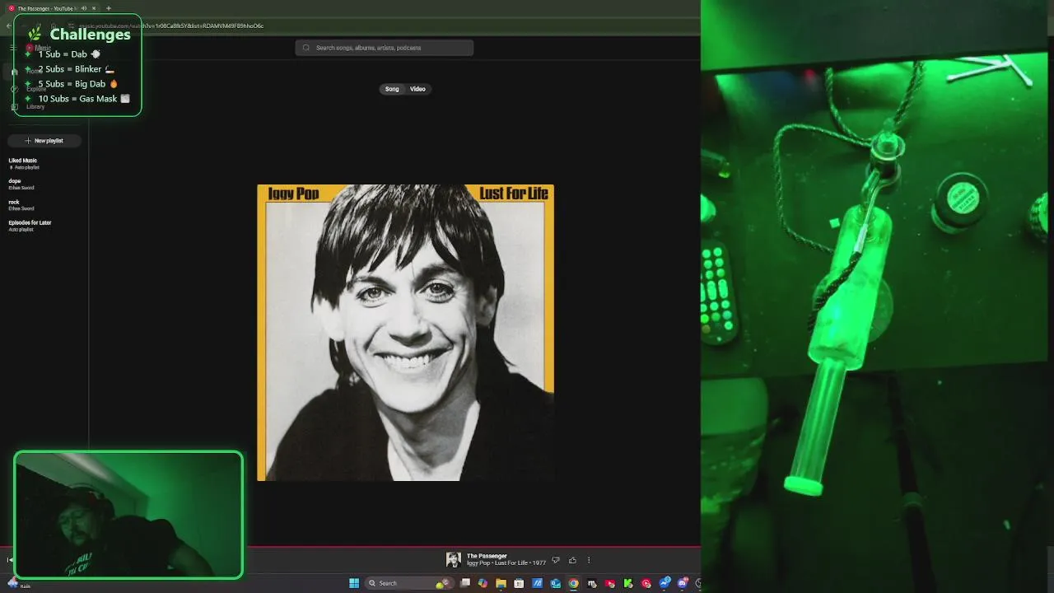Click the Windows taskbar Search box
Image resolution: width=1054 pixels, height=593 pixels.
pos(409,583)
